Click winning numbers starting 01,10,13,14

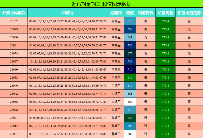68,86
